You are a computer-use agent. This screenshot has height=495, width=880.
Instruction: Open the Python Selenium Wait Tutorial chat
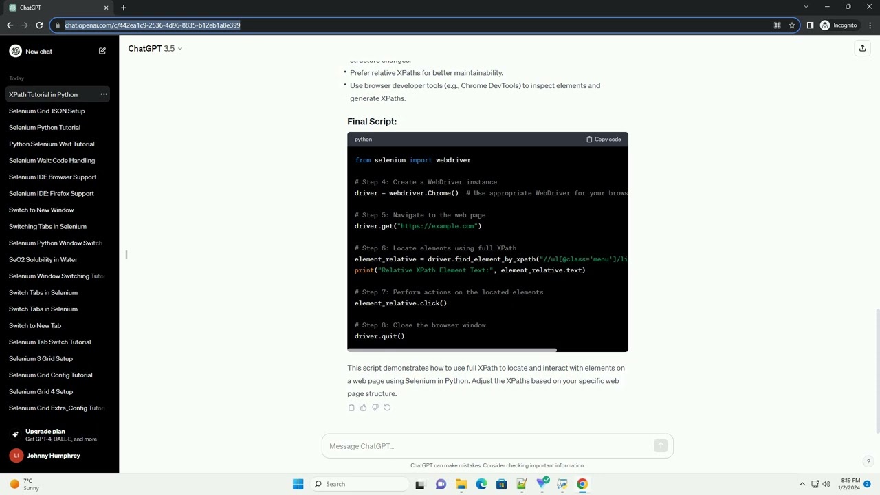(58, 144)
